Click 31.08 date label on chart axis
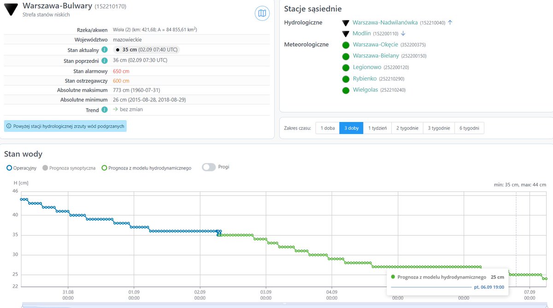Image resolution: width=553 pixels, height=308 pixels. tap(68, 295)
